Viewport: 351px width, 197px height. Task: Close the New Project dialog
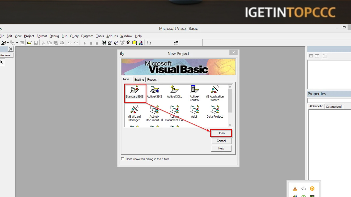click(x=234, y=53)
